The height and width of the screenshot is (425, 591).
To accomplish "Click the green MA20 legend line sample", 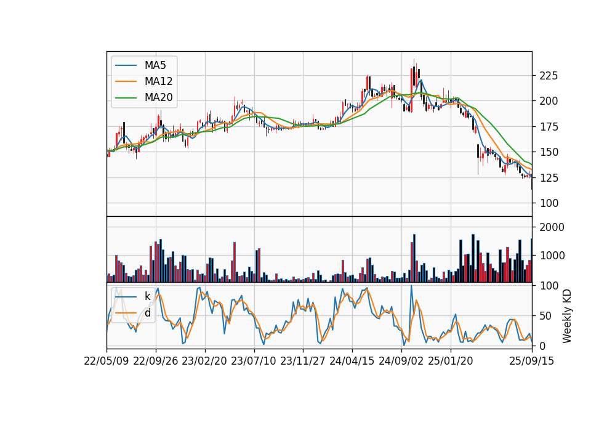I will (x=126, y=97).
